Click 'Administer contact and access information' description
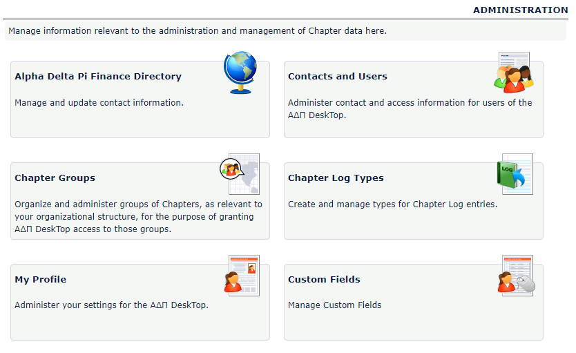The image size is (576, 353). click(x=410, y=109)
